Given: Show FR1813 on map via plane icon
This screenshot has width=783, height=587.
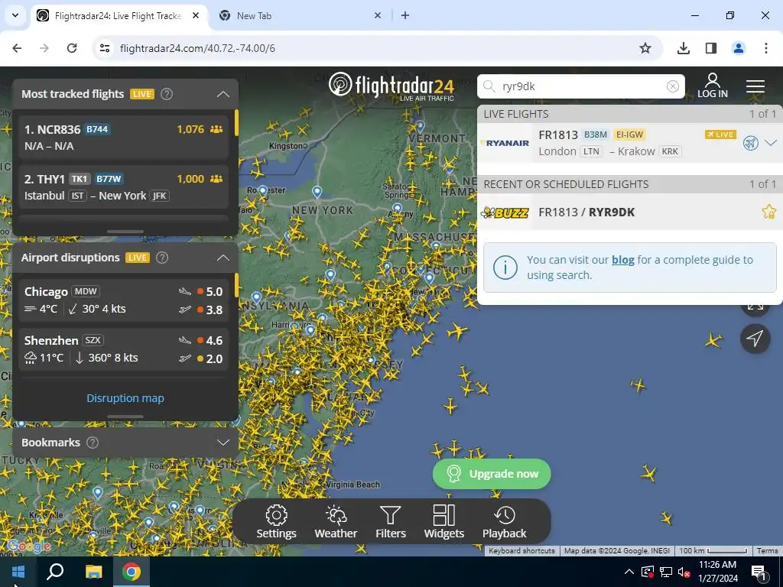Looking at the screenshot, I should click(x=750, y=143).
